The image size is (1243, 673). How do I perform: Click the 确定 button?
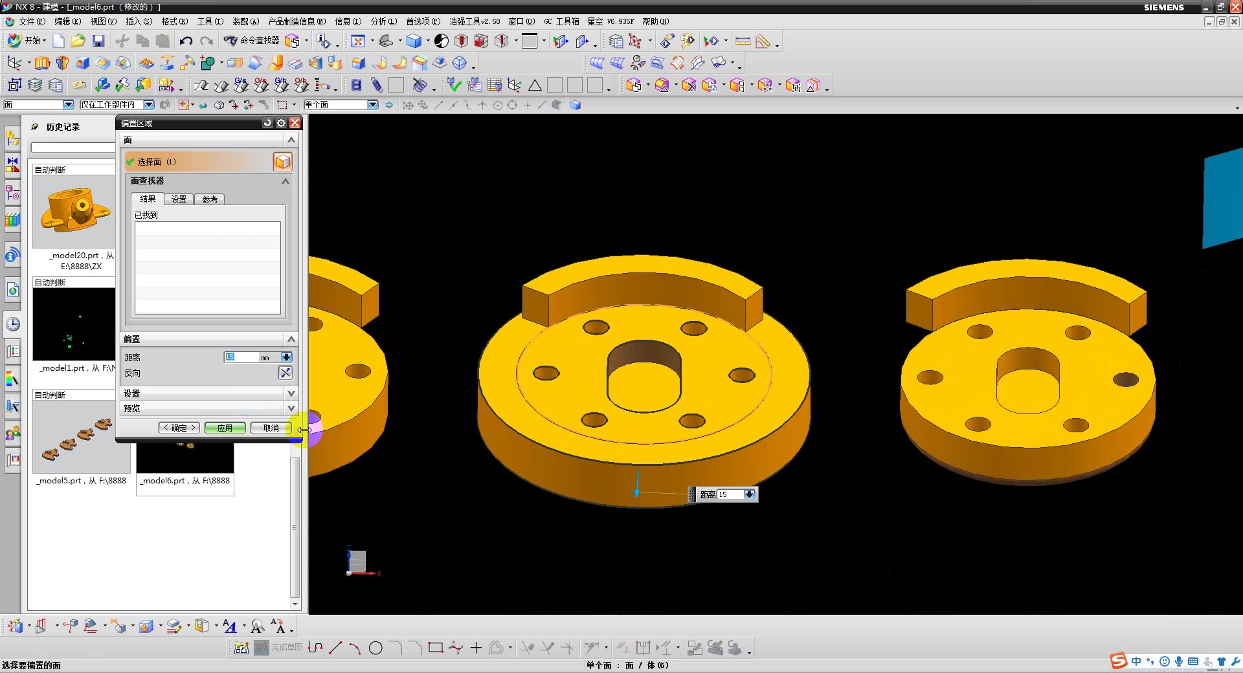[179, 428]
